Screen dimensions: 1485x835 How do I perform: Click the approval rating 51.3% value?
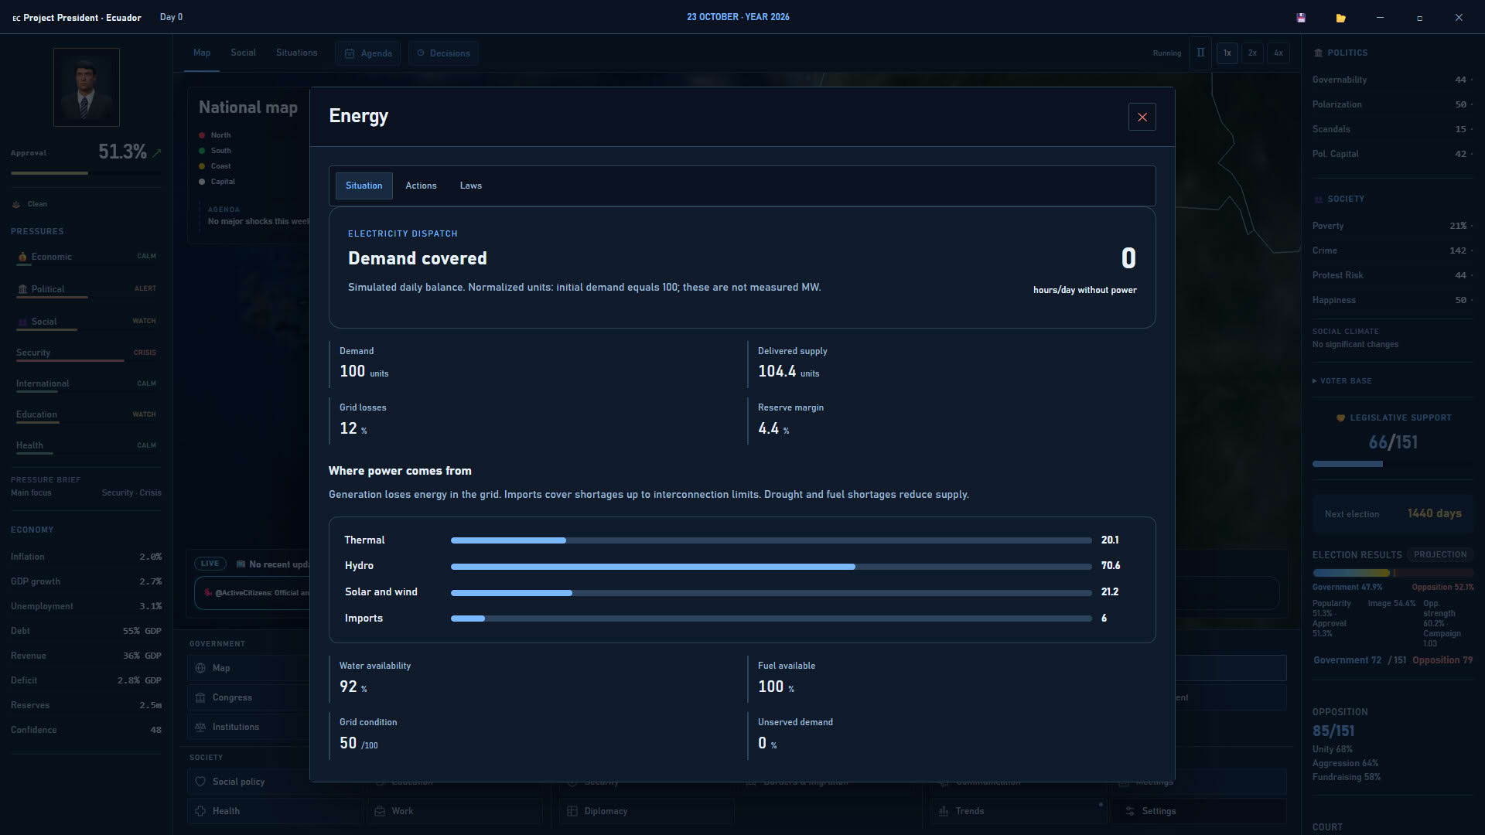coord(122,152)
